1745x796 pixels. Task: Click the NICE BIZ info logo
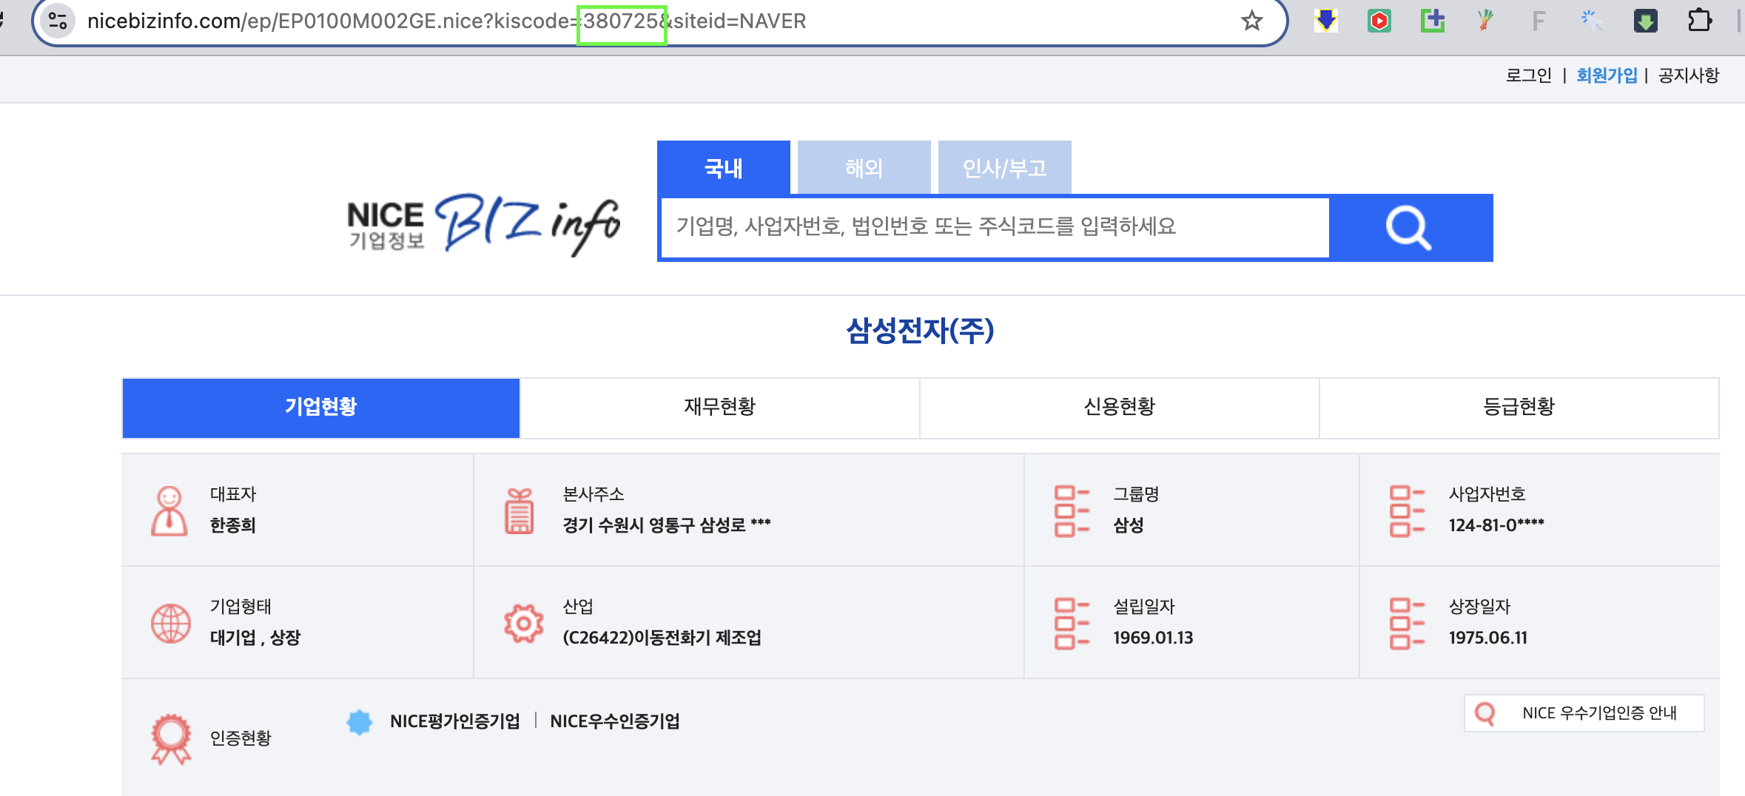(x=484, y=225)
